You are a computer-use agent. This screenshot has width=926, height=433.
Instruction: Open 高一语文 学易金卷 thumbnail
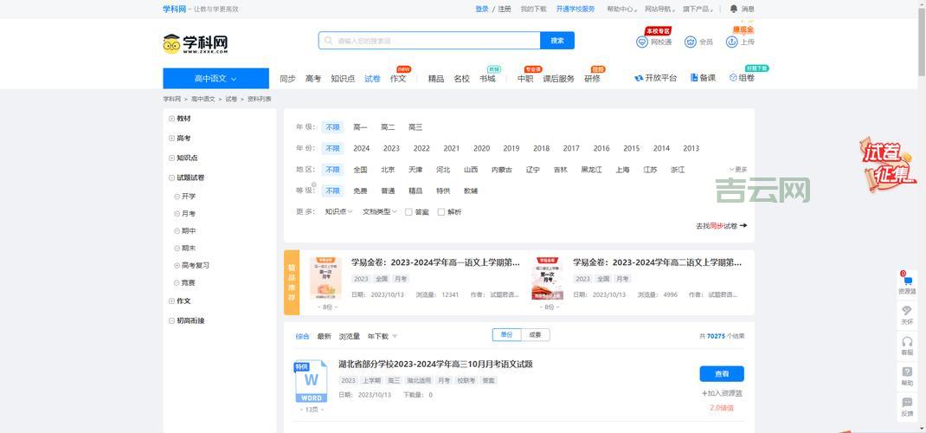[x=325, y=278]
